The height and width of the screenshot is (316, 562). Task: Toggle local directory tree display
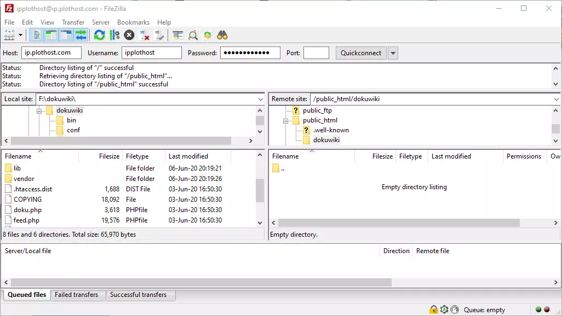click(x=51, y=35)
